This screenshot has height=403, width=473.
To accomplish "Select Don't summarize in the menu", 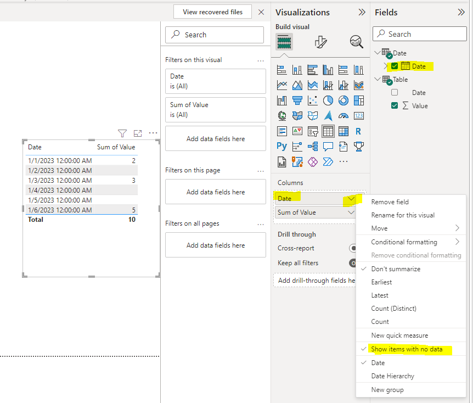I will [396, 269].
